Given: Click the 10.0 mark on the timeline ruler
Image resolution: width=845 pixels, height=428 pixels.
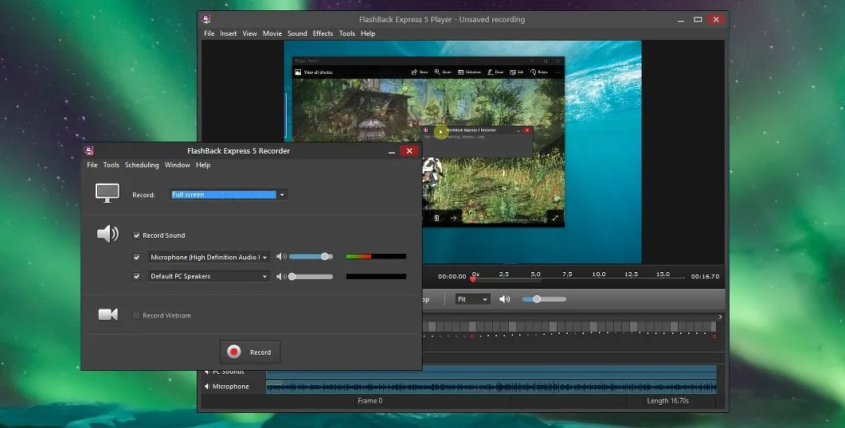Looking at the screenshot, I should (599, 274).
